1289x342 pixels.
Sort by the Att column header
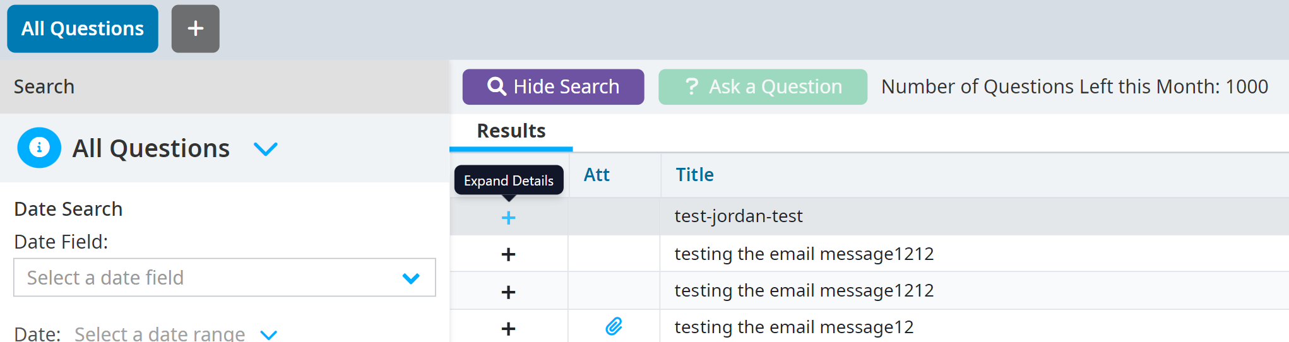pyautogui.click(x=597, y=175)
